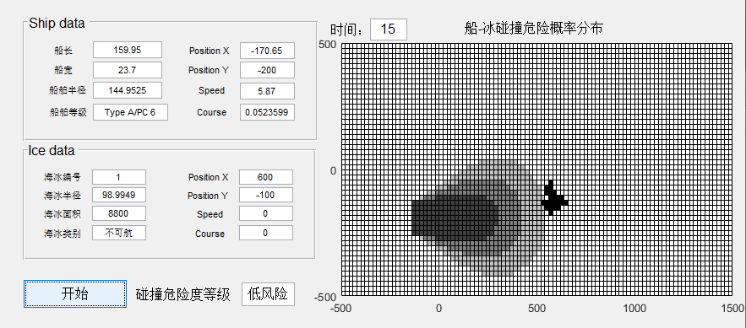Click the 船-冰碰撞危险概率分布 plot title
746x328 pixels.
click(x=533, y=29)
